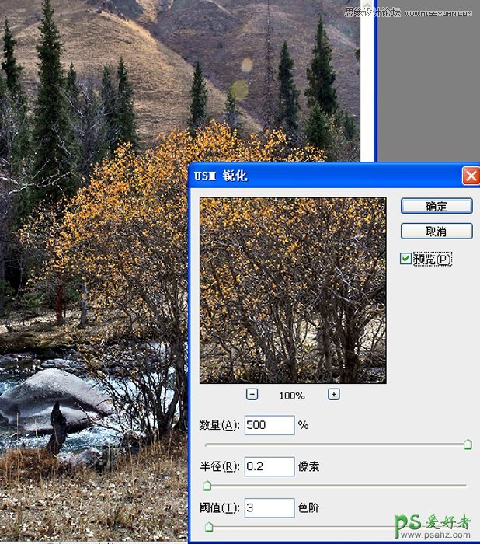Screen dimensions: 480x544
Task: Toggle the 预览(P) preview checkbox
Action: point(406,259)
